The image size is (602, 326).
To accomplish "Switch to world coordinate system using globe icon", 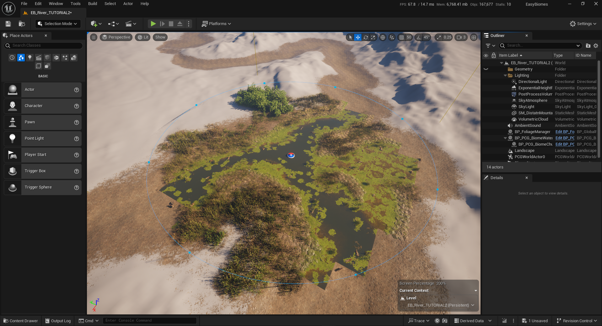I will (x=383, y=37).
